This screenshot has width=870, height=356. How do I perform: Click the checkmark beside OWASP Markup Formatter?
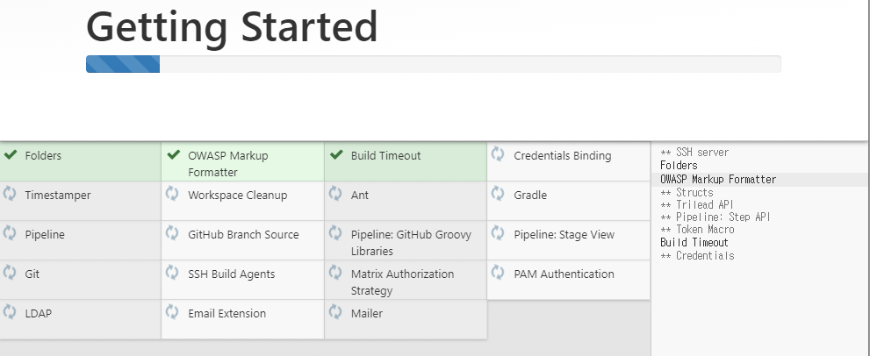pos(173,154)
